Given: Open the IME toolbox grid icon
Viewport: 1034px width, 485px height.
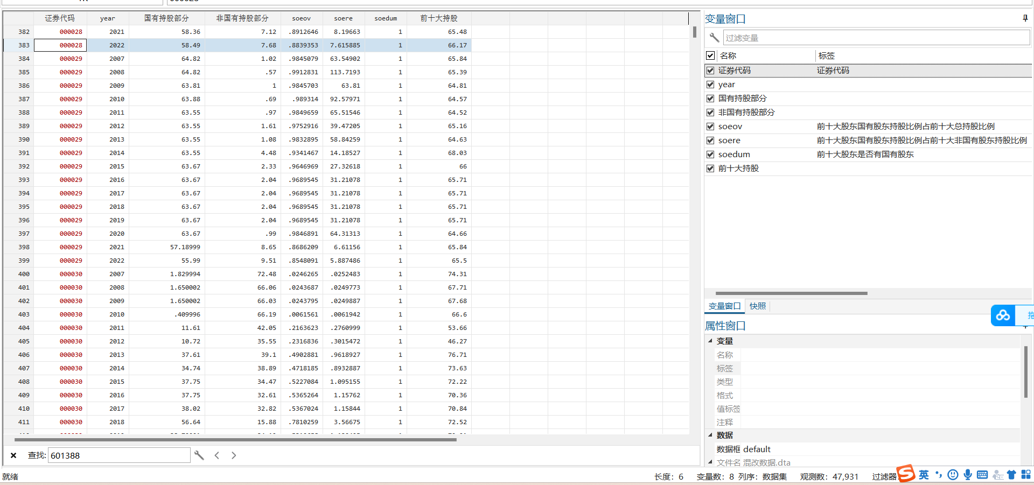Looking at the screenshot, I should (x=1025, y=475).
